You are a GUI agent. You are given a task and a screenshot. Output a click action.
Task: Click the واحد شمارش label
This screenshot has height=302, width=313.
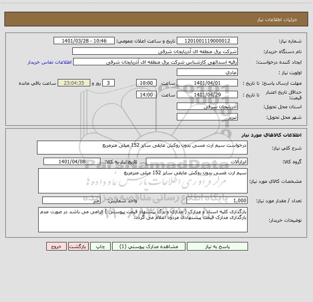pyautogui.click(x=122, y=201)
